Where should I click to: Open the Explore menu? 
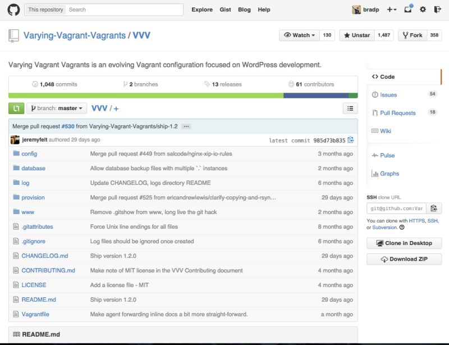[201, 10]
